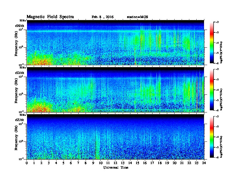The width and height of the screenshot is (243, 187).
Task: Click the hour "6" tick label
Action: tap(71, 163)
